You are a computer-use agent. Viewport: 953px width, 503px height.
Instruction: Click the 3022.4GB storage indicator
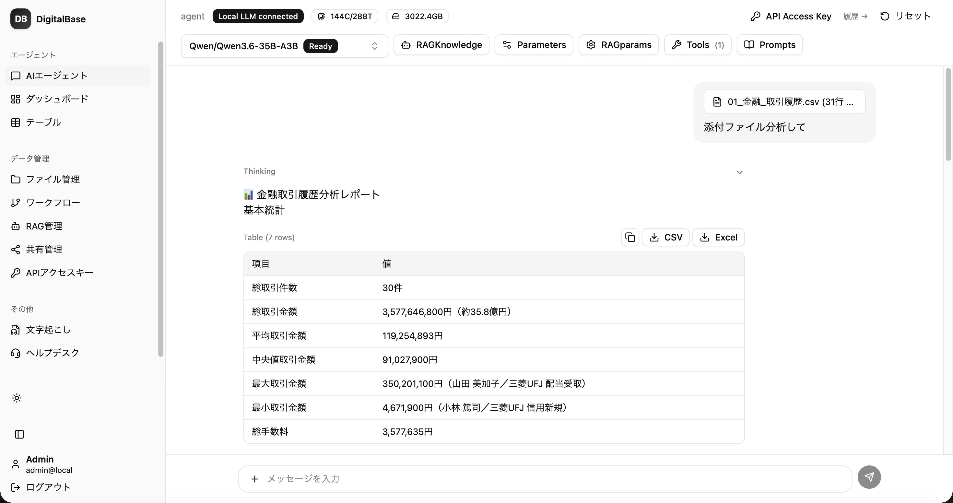click(417, 16)
